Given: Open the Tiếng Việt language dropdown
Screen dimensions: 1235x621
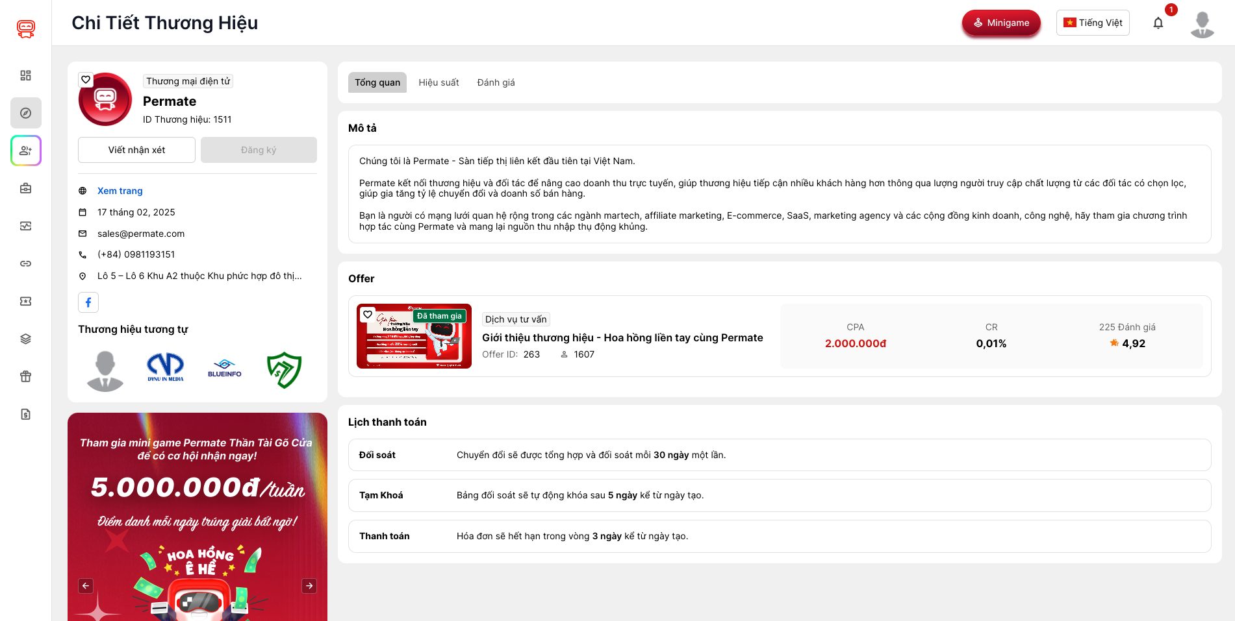Looking at the screenshot, I should 1093,23.
